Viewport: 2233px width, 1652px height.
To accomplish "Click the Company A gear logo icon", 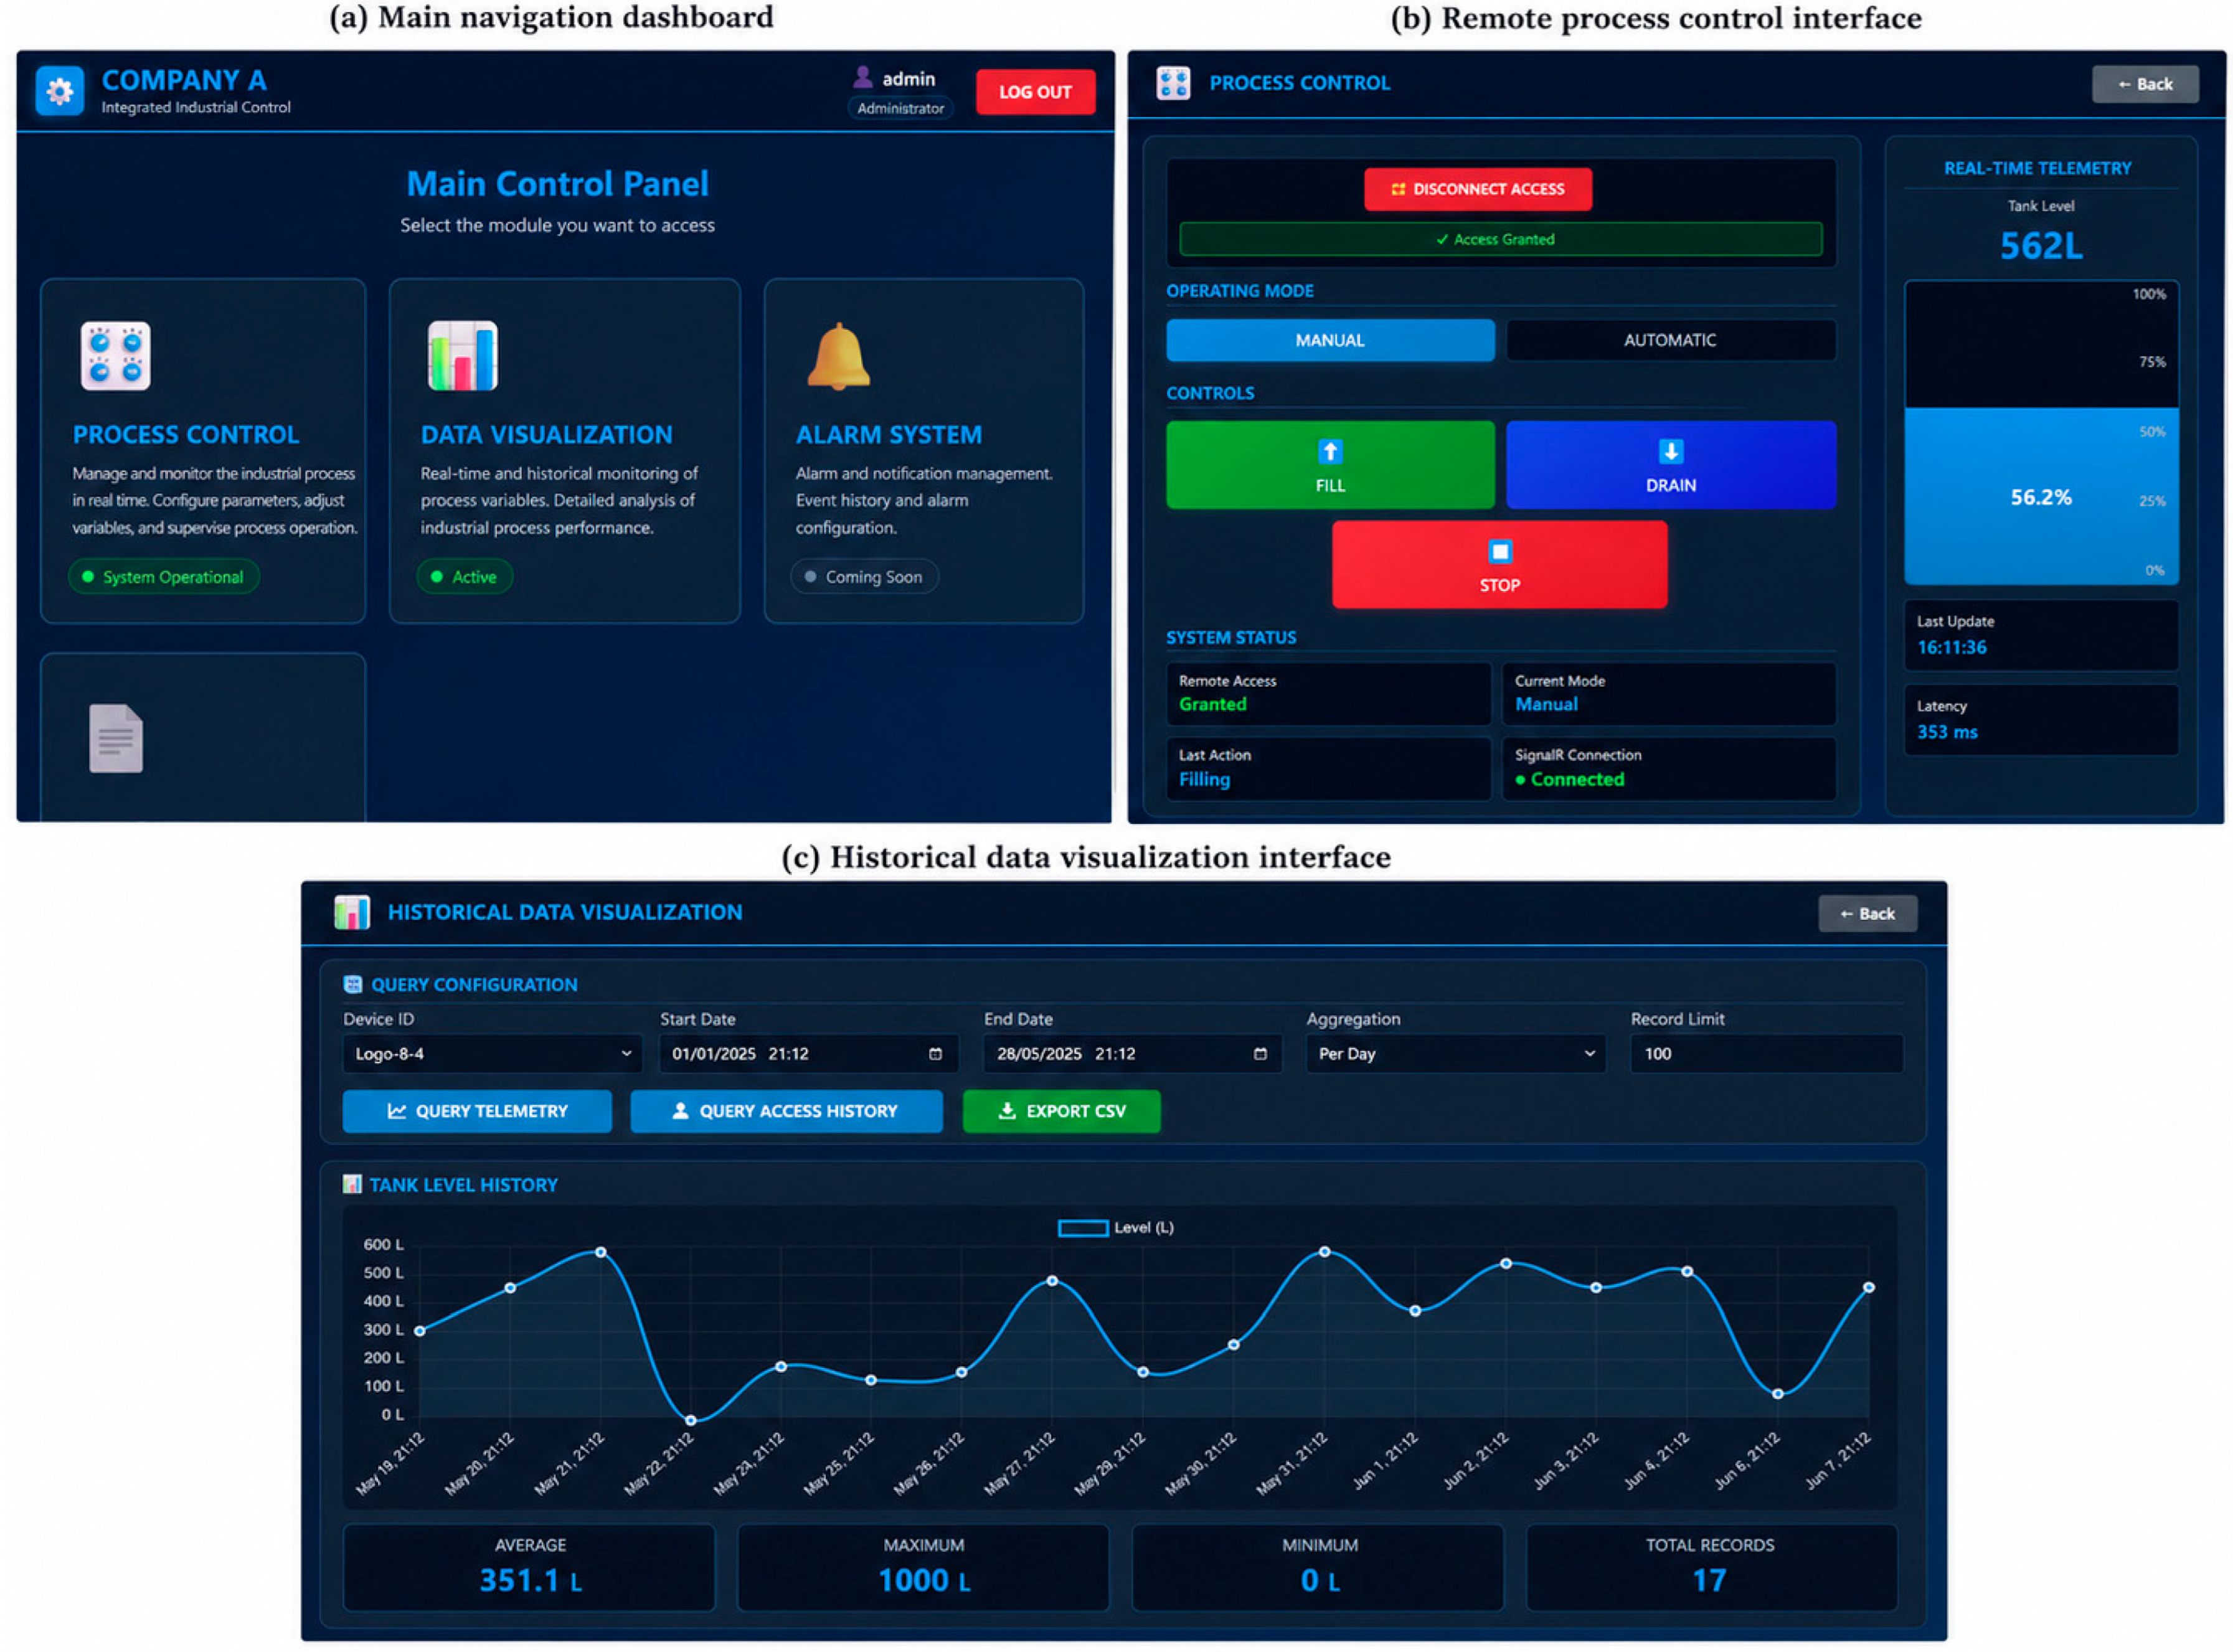I will click(59, 91).
